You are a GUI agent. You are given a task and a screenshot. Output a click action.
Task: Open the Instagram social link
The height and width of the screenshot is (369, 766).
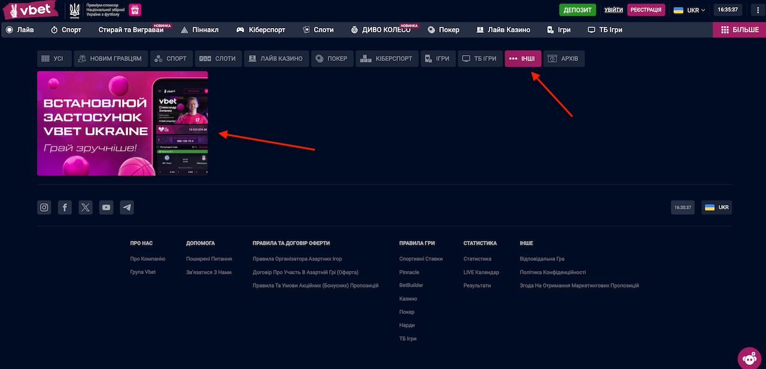pyautogui.click(x=44, y=208)
